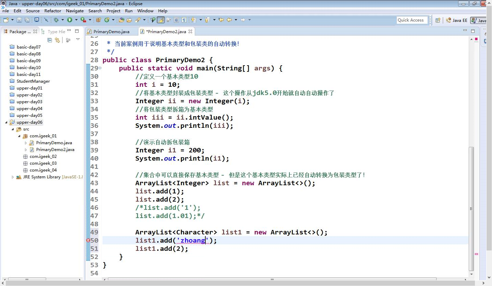The height and width of the screenshot is (286, 492).
Task: Select the StudentManager project
Action: (33, 81)
